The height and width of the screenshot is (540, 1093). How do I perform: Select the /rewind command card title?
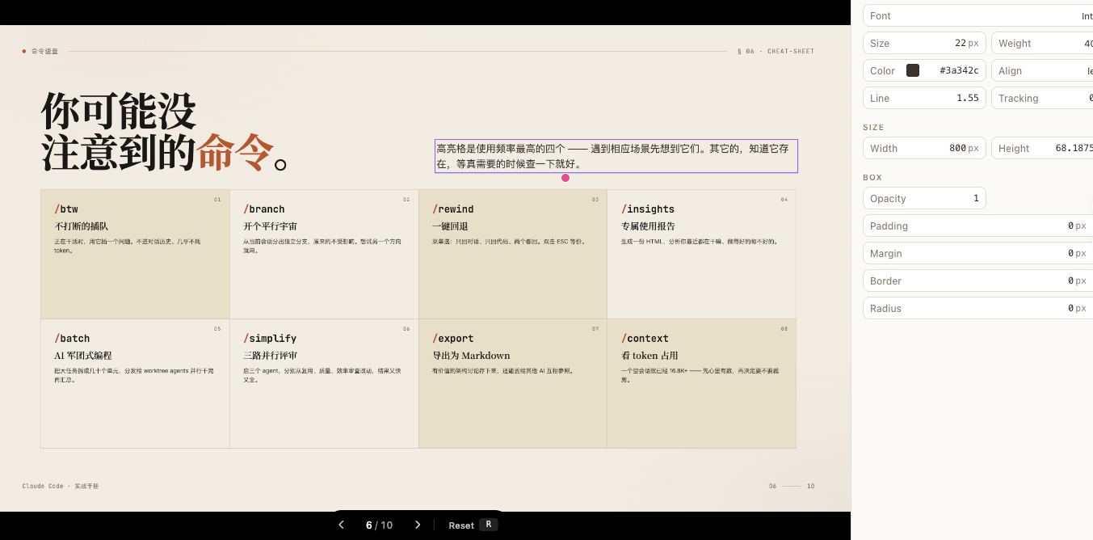[453, 209]
